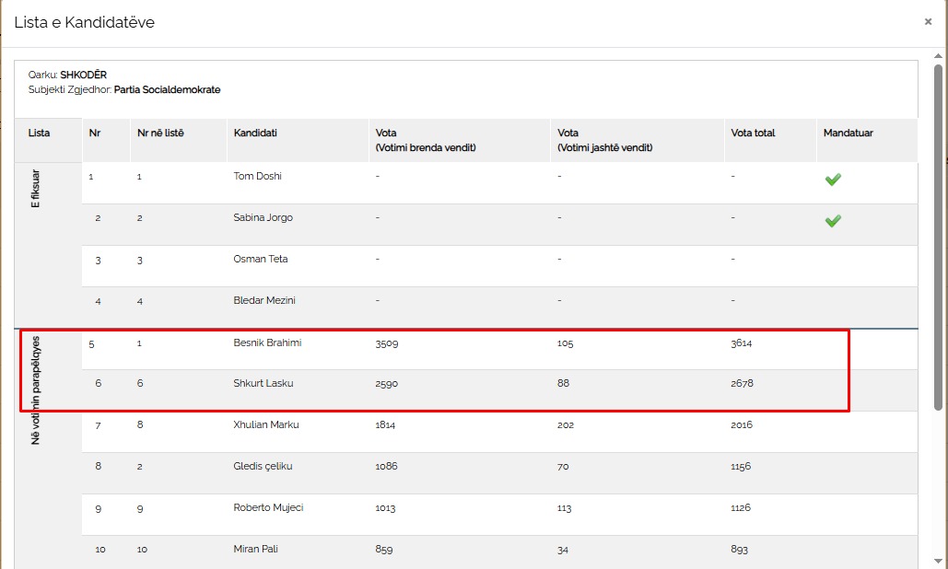Click the Në votimin parapëlqyes label
The width and height of the screenshot is (948, 569).
pos(37,390)
